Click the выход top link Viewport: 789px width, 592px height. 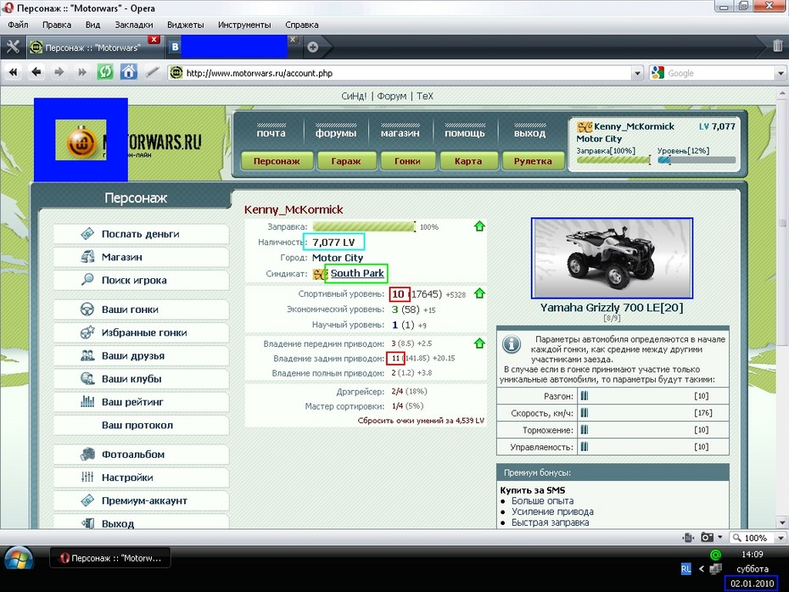(529, 133)
